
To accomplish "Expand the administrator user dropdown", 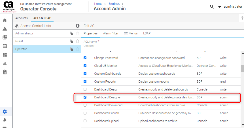I will coord(219,7).
